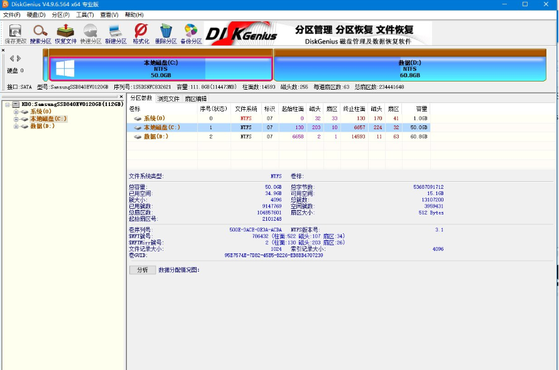Click starting sector value 2101248
The width and height of the screenshot is (559, 370).
(x=272, y=219)
